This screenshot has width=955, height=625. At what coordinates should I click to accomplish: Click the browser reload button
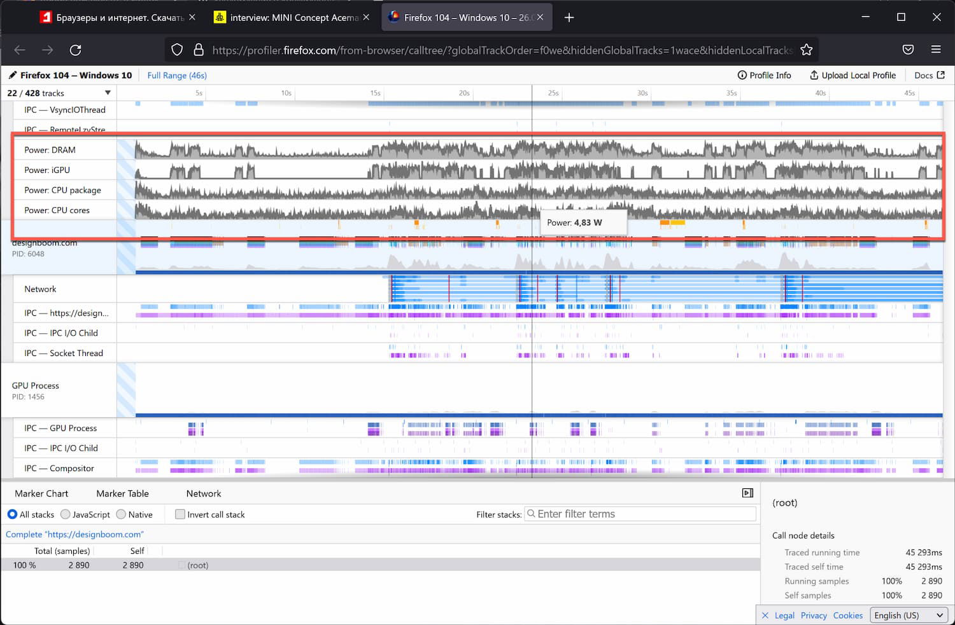tap(75, 50)
